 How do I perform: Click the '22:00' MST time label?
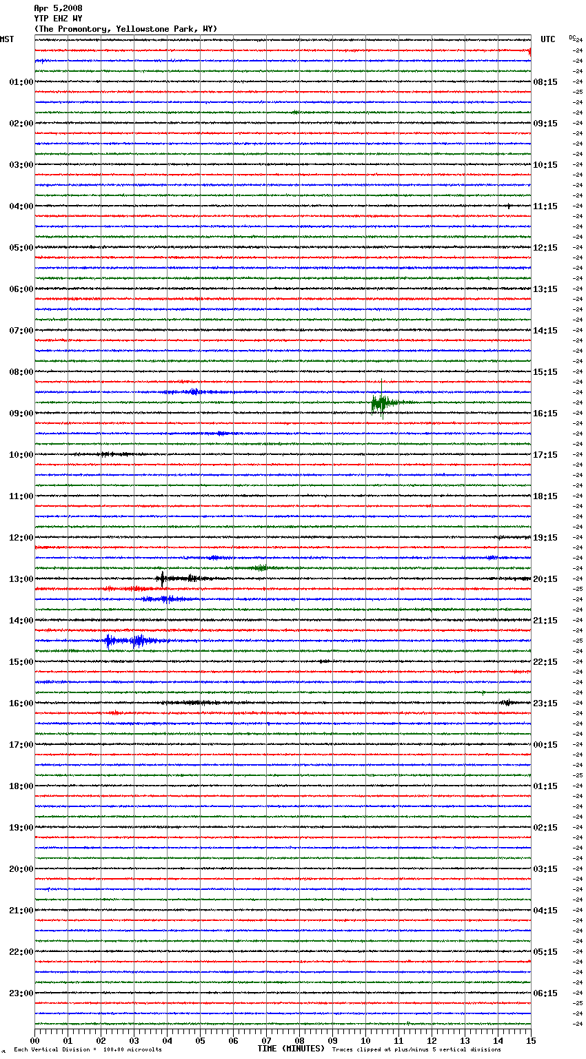click(21, 952)
